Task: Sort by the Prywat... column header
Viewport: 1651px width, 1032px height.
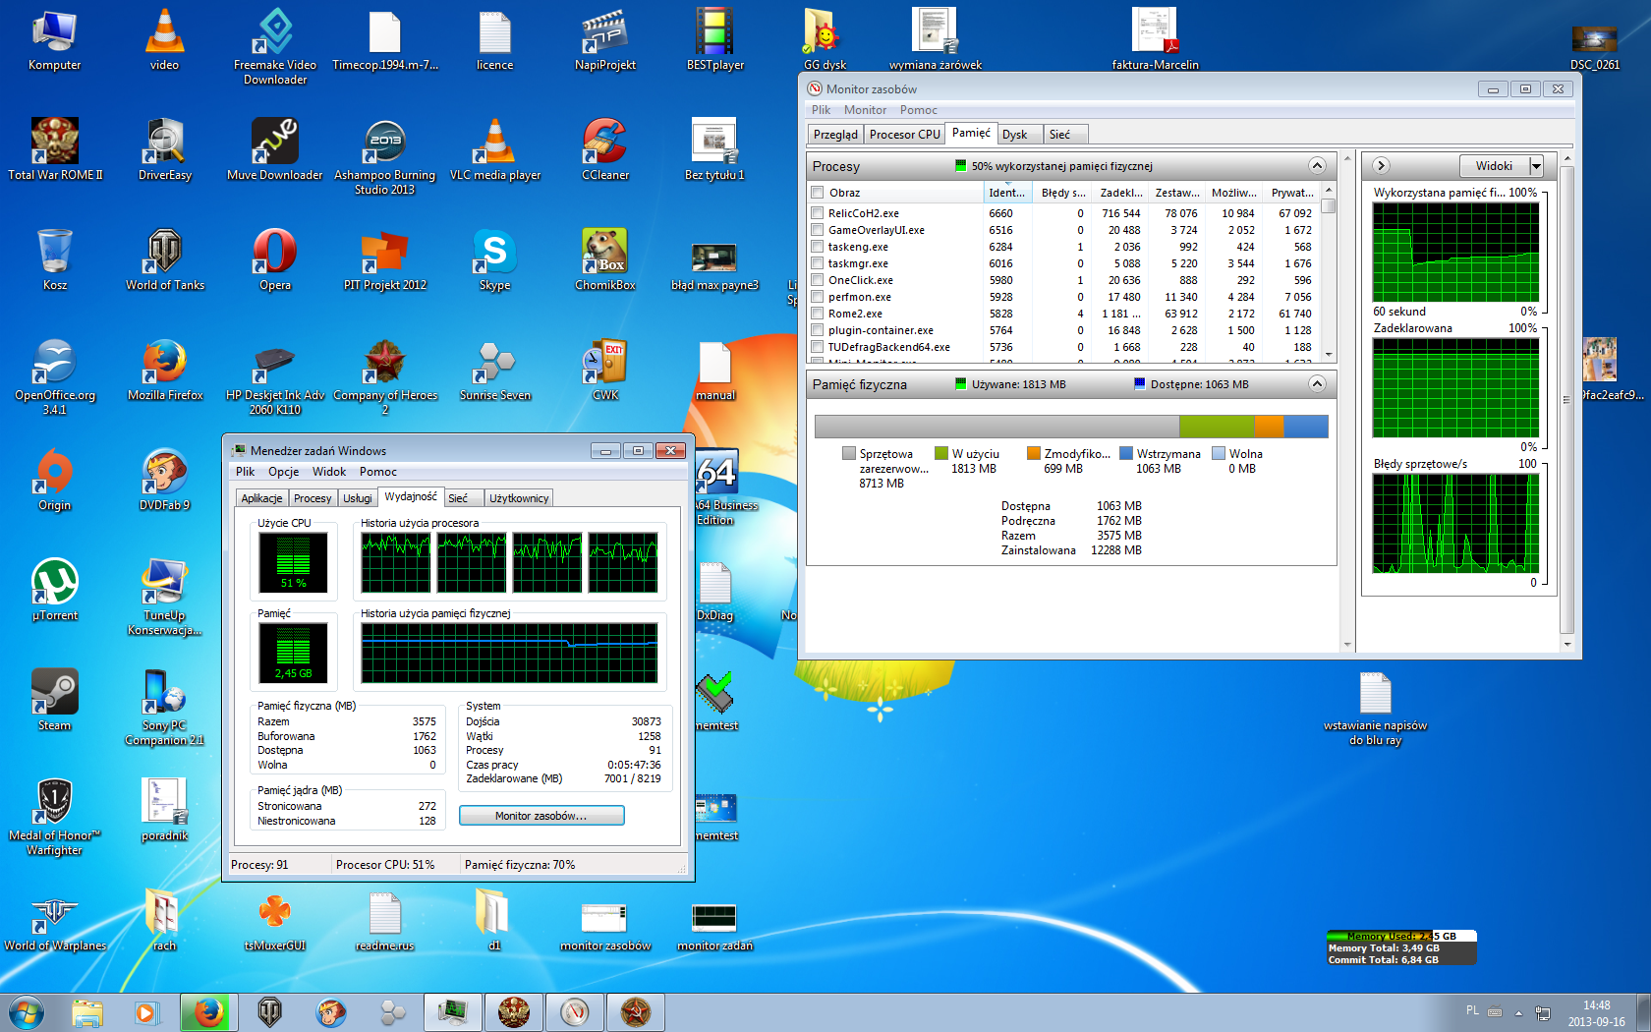Action: (1292, 193)
